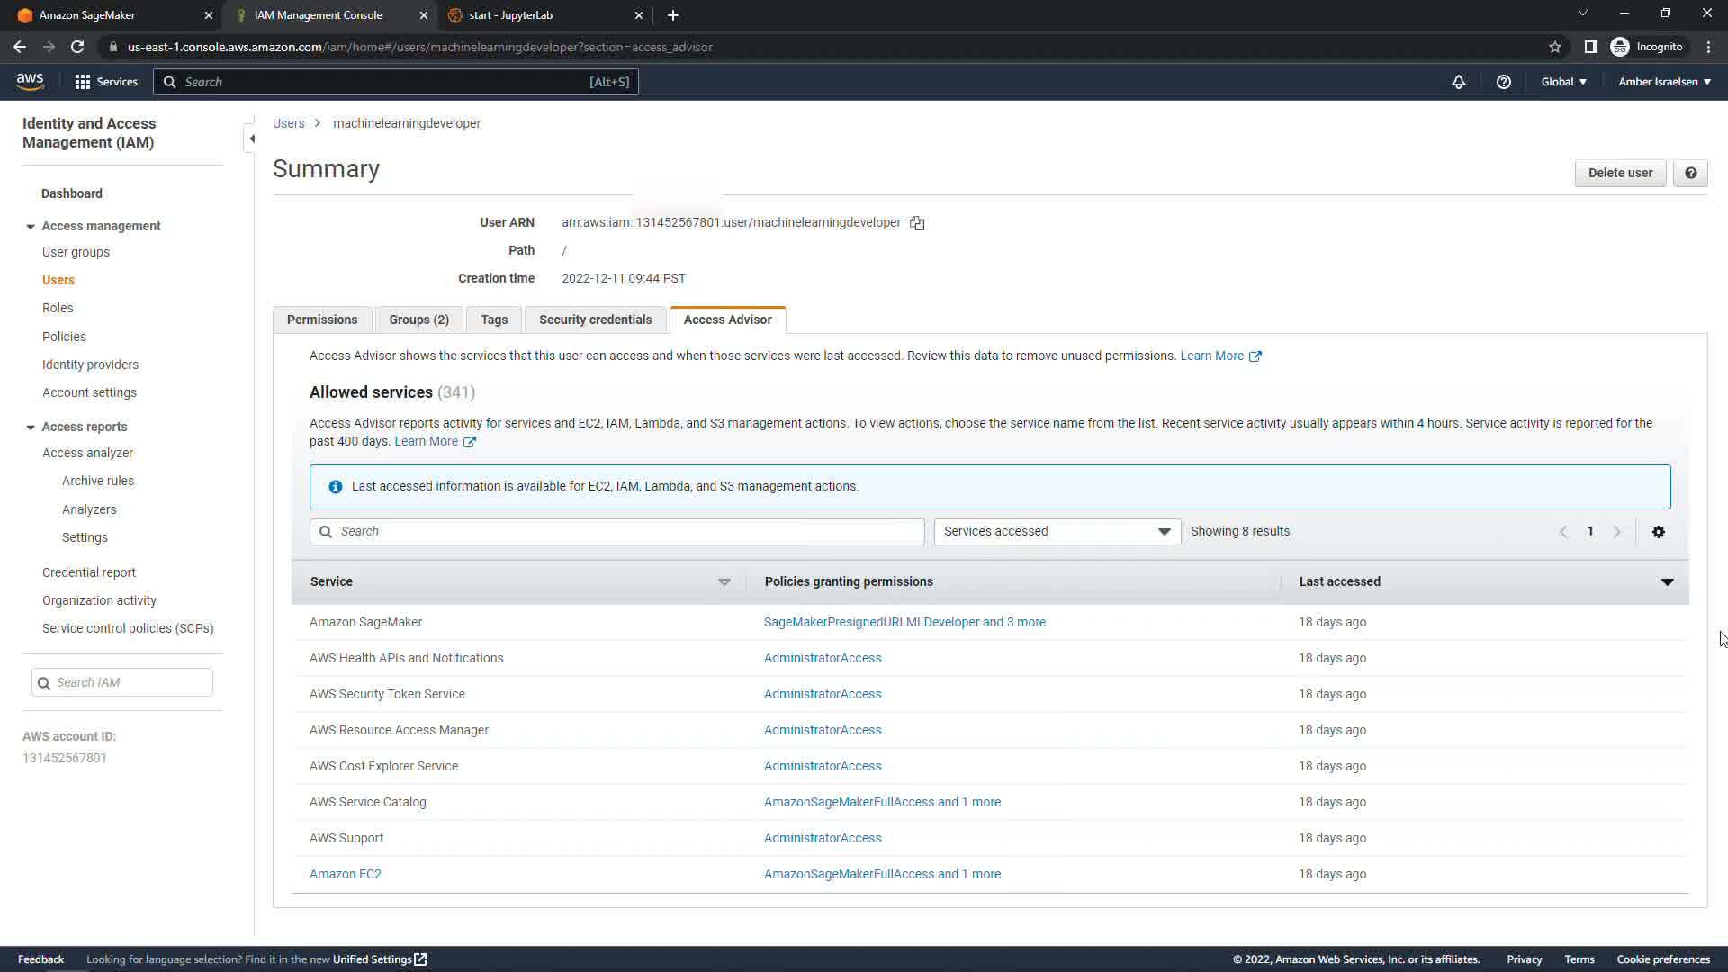Click the Delete user button
Screen dimensions: 1728x972
click(1619, 173)
